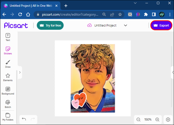
Task: Undo the last action
Action: [24, 119]
